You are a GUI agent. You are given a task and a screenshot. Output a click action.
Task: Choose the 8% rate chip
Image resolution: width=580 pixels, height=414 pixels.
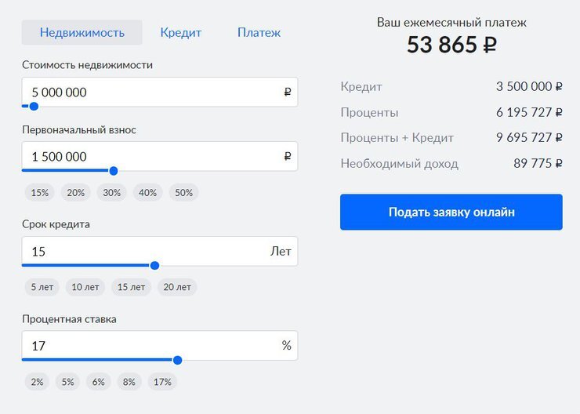coord(128,382)
